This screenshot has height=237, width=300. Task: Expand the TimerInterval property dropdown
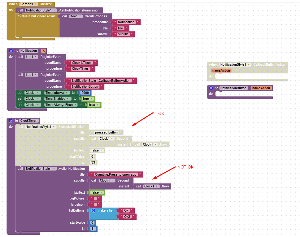tap(56, 93)
